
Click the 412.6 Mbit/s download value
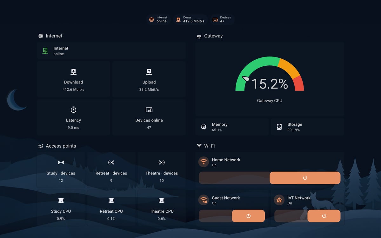pos(73,89)
